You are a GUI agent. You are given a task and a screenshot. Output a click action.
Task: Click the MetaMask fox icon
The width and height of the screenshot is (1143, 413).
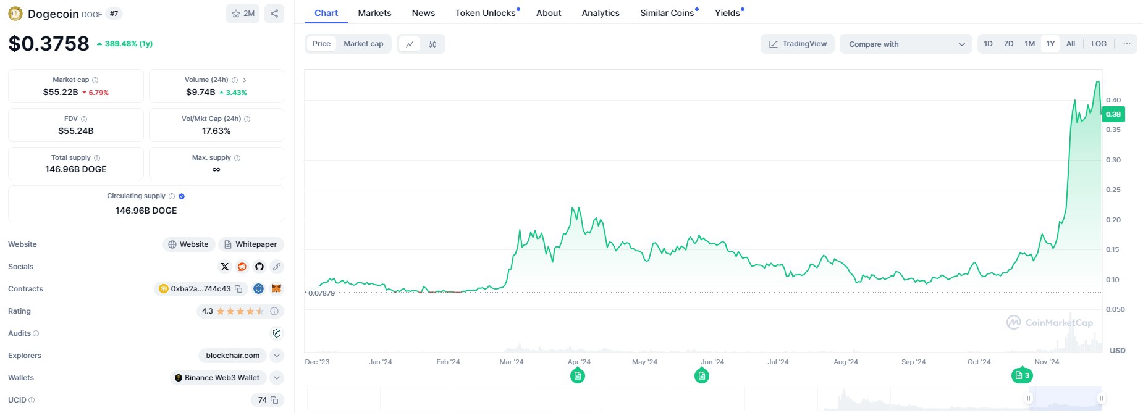click(277, 289)
